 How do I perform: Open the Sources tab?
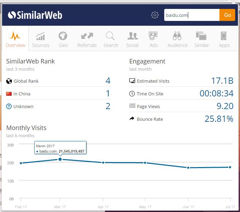41,39
